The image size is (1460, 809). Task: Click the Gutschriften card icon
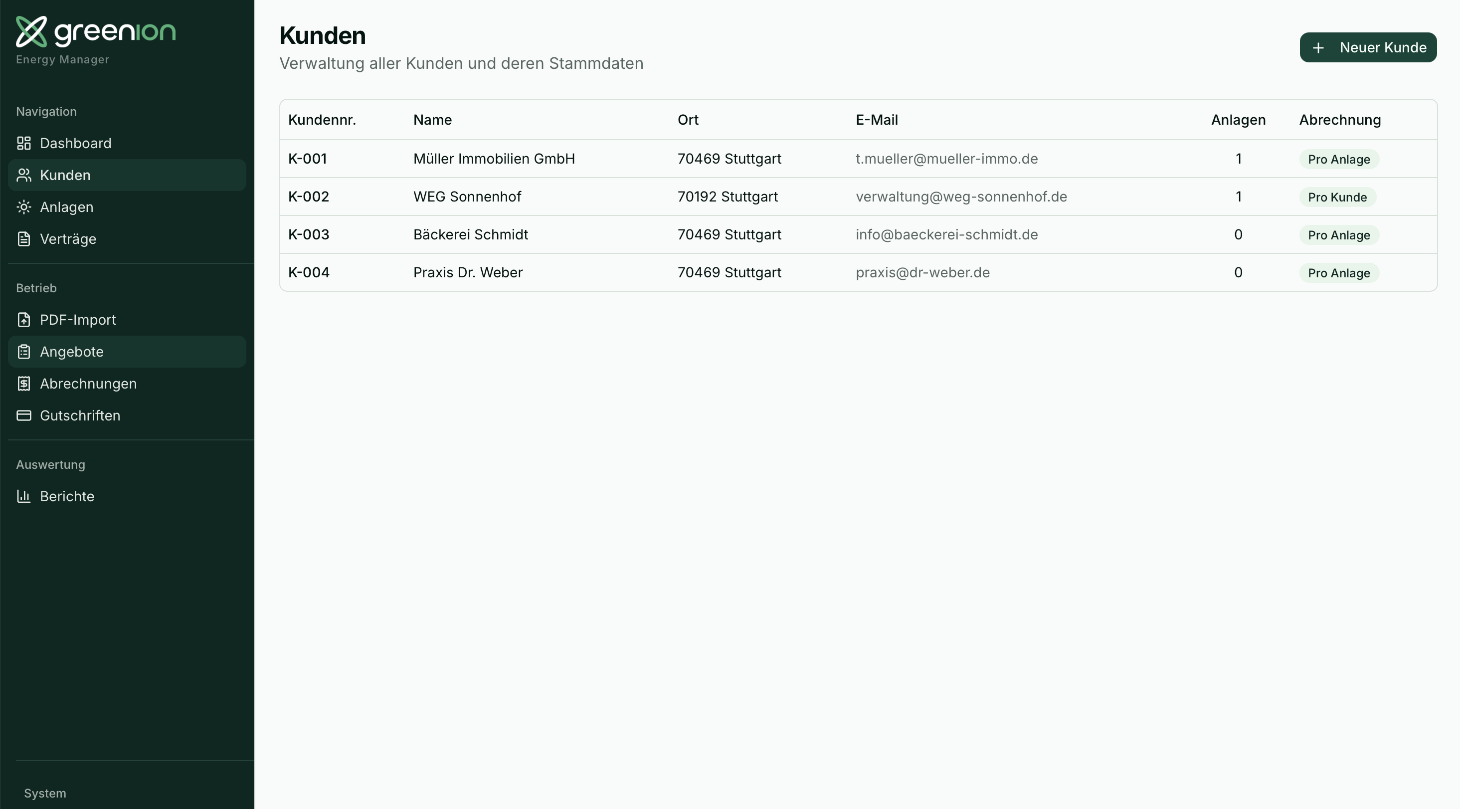click(x=24, y=415)
